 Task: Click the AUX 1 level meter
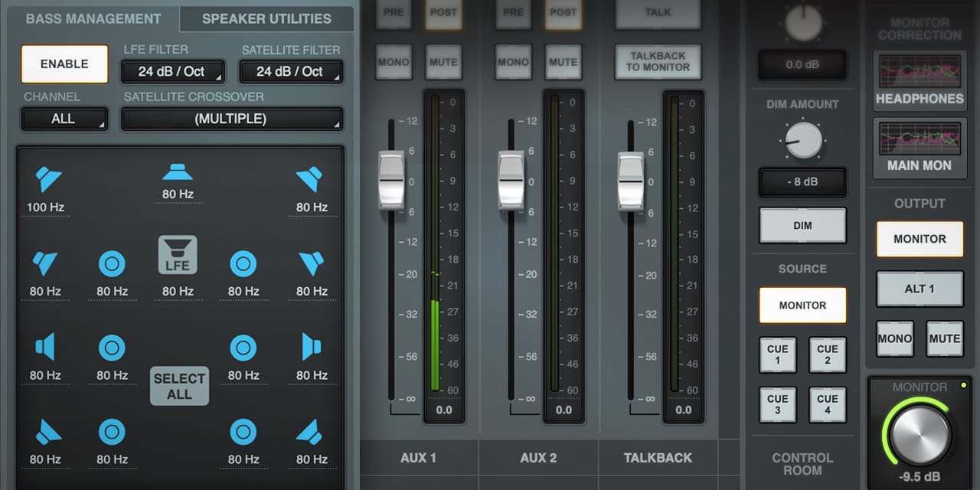[x=434, y=245]
